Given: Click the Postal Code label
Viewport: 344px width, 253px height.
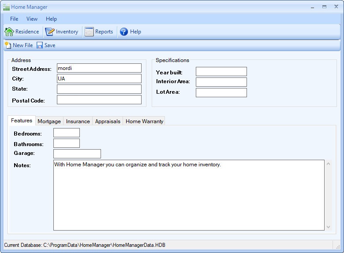Looking at the screenshot, I should [x=28, y=101].
